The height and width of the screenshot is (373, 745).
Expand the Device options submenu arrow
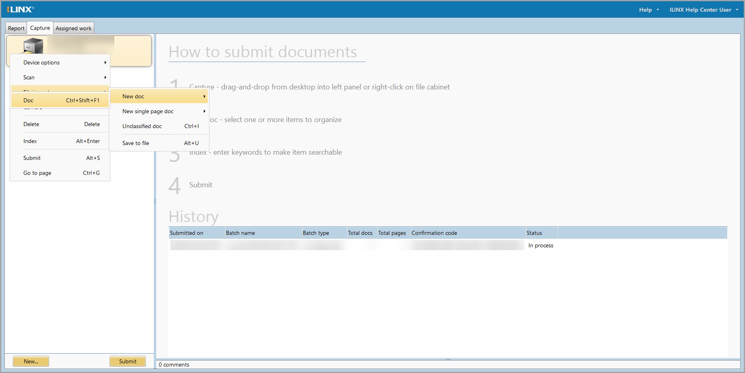tap(105, 62)
